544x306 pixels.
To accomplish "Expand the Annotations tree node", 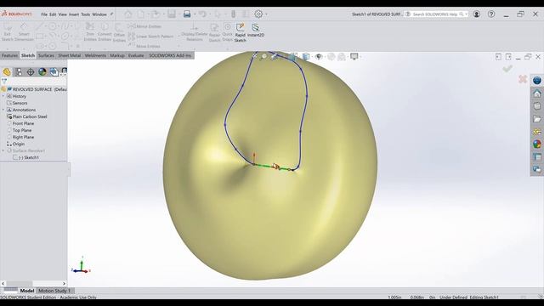I will (3, 110).
